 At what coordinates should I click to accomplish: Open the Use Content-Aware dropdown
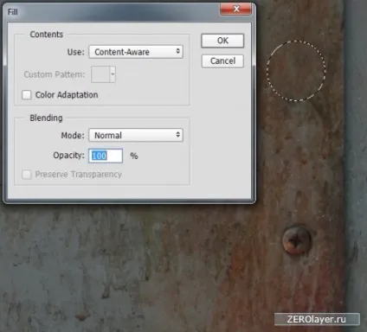(x=136, y=52)
